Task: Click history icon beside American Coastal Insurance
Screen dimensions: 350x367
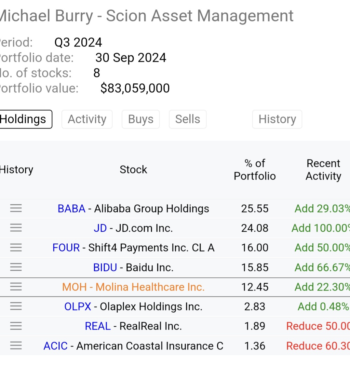Action: pos(16,346)
